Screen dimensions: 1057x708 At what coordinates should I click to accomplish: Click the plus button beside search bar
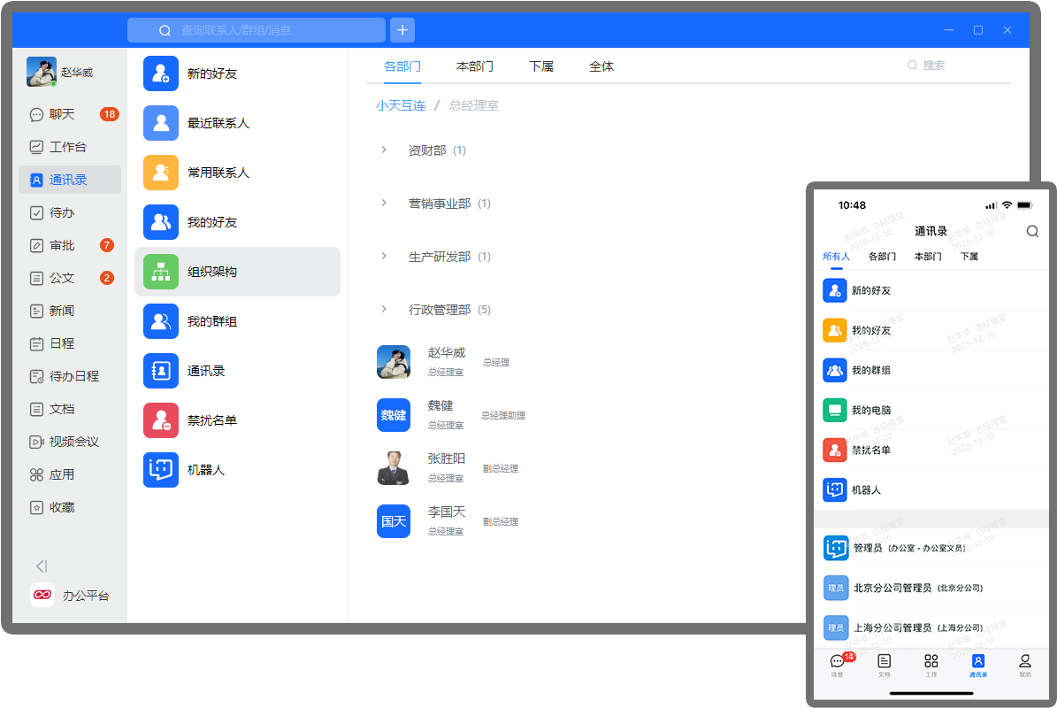pos(402,30)
